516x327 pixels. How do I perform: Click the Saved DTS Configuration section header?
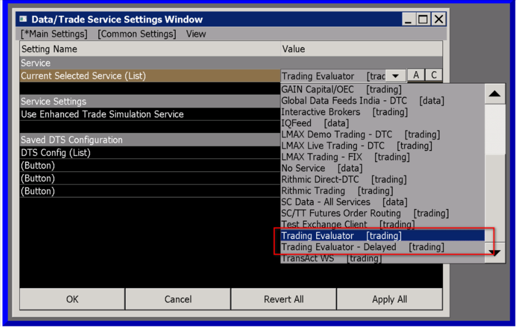coord(150,140)
